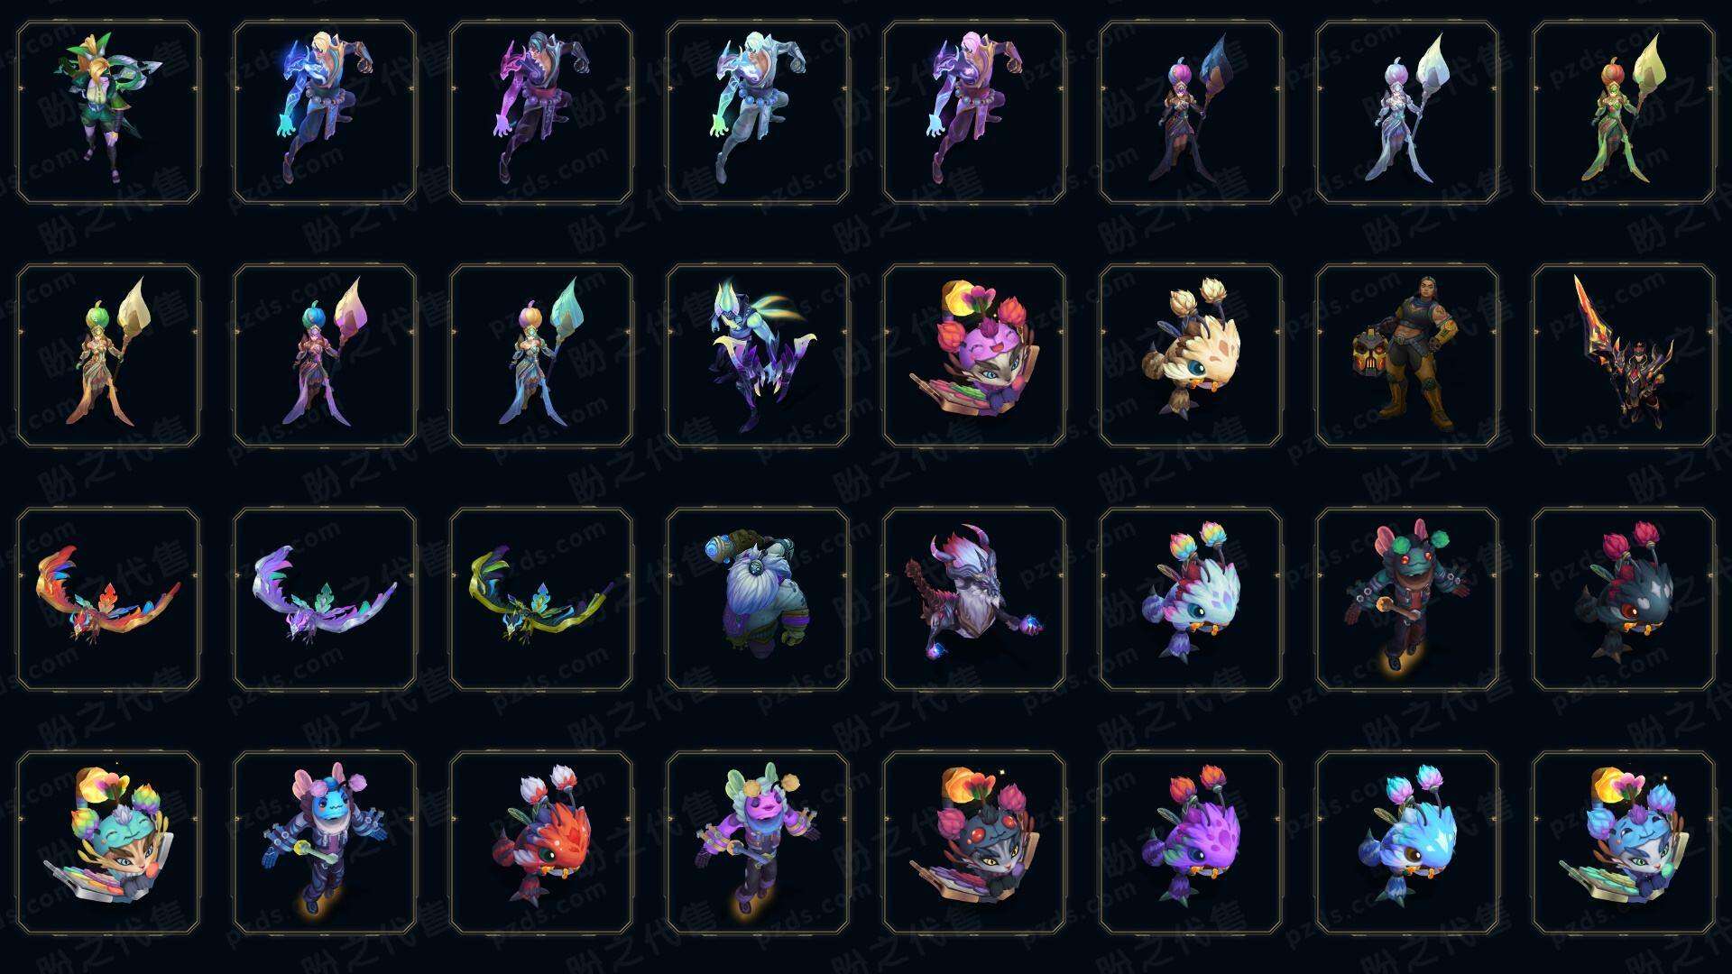
Task: Pick the orange-red phoenix bird
Action: click(108, 599)
